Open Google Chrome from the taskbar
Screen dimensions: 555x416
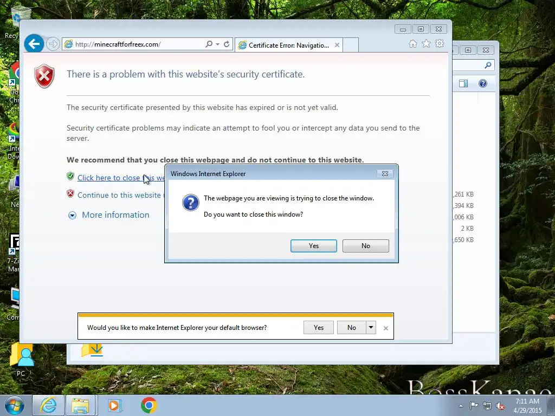tap(149, 405)
